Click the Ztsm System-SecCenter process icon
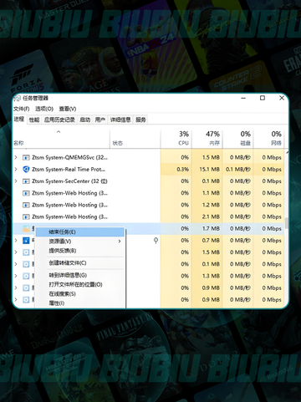The width and height of the screenshot is (301, 402). [x=26, y=181]
